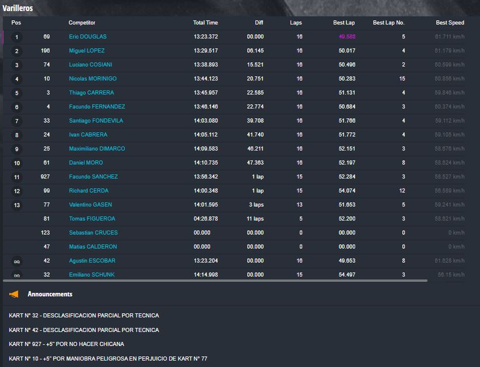The image size is (480, 367).
Task: Click position 10 badge for Daniel Moro
Action: (x=17, y=163)
